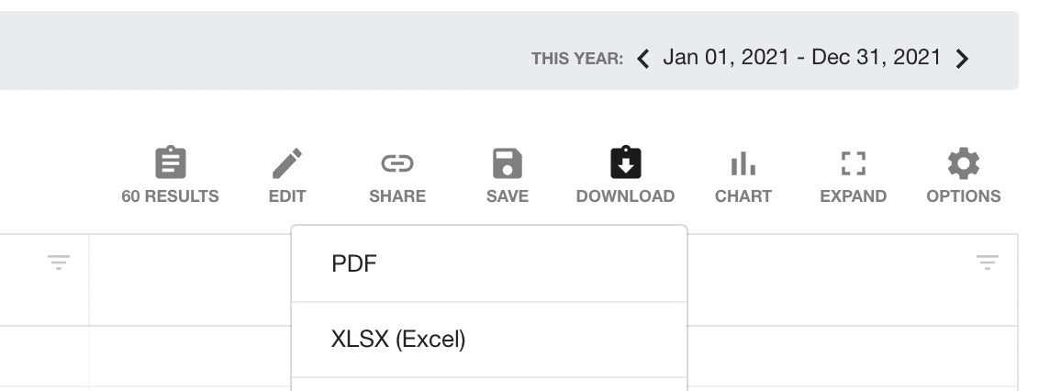Open the Chart bar graph icon
Viewport: 1061px width, 391px height.
743,163
